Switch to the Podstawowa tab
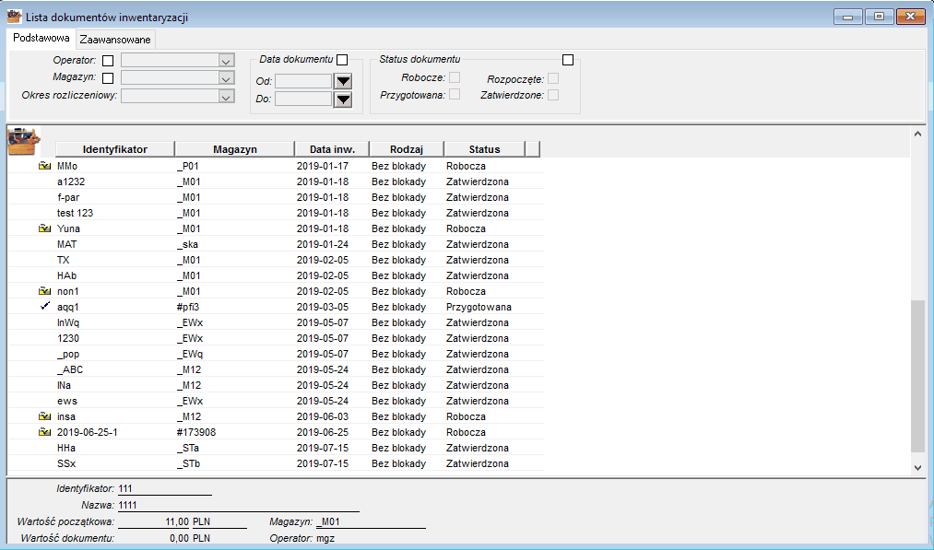Screen dimensions: 934x550 41,38
